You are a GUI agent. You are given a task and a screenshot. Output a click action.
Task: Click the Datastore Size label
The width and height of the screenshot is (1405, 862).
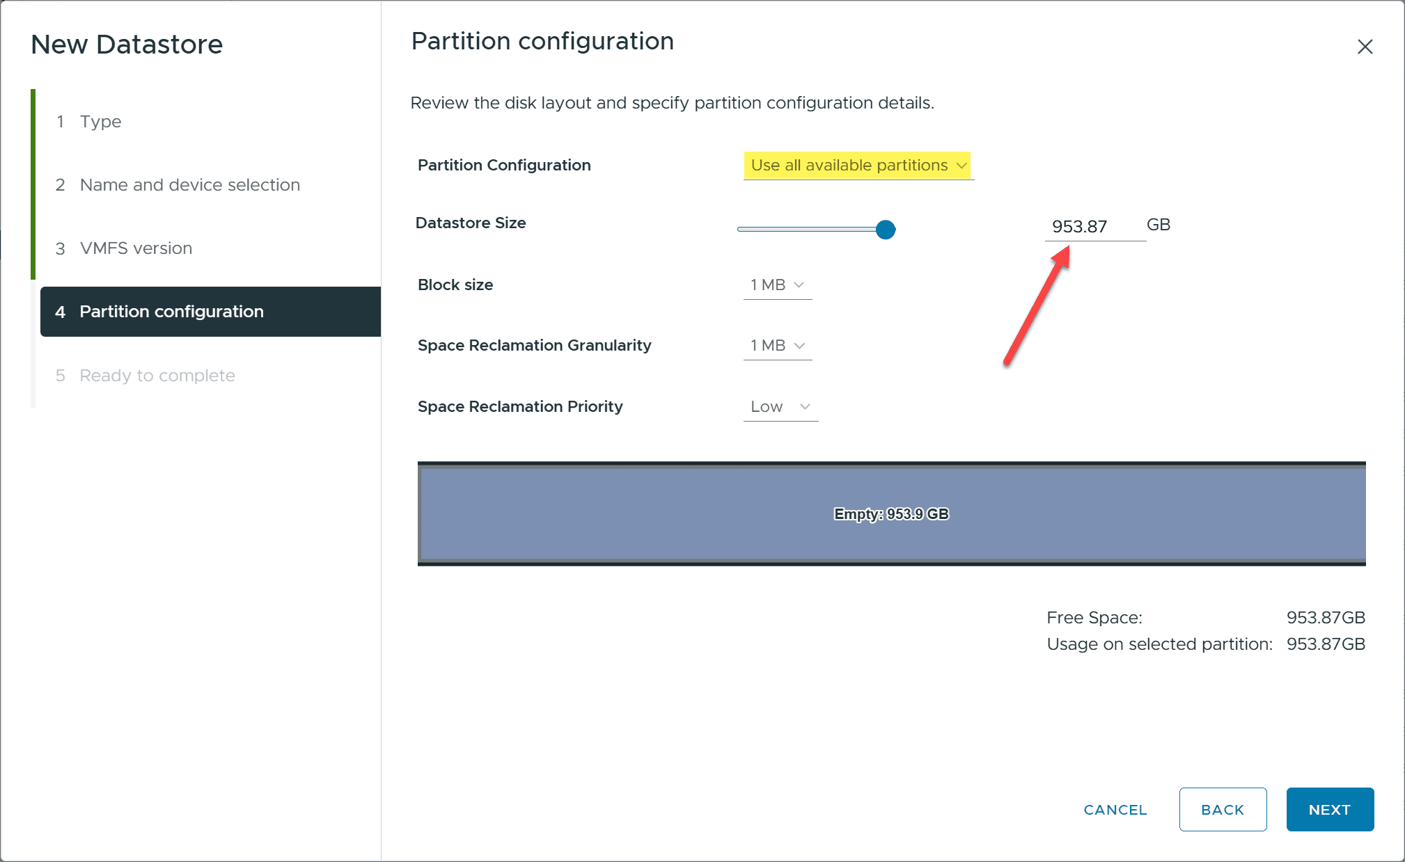click(471, 223)
